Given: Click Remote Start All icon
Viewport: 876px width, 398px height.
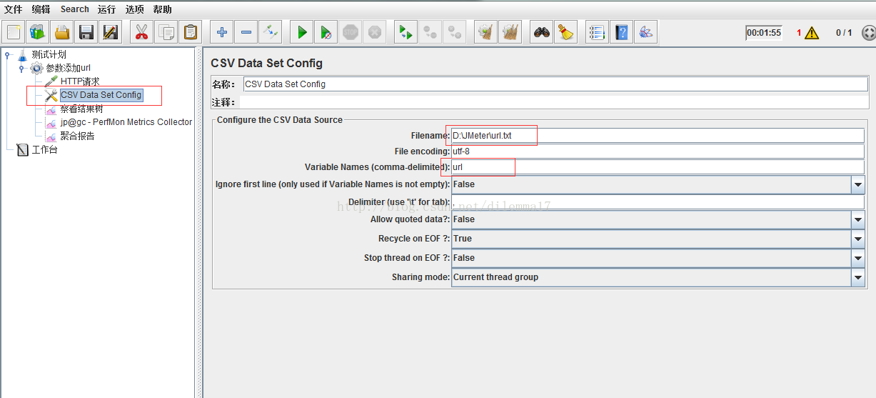Looking at the screenshot, I should point(406,32).
